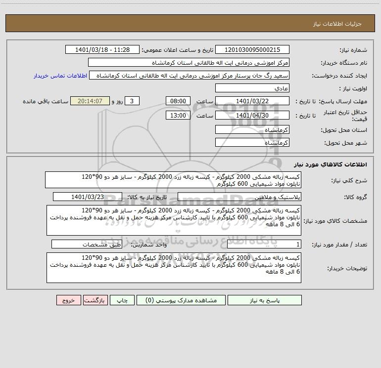Click announcement date field 1401/03/18 - 11:28
Screen dimensions: 381x368
coord(102,50)
